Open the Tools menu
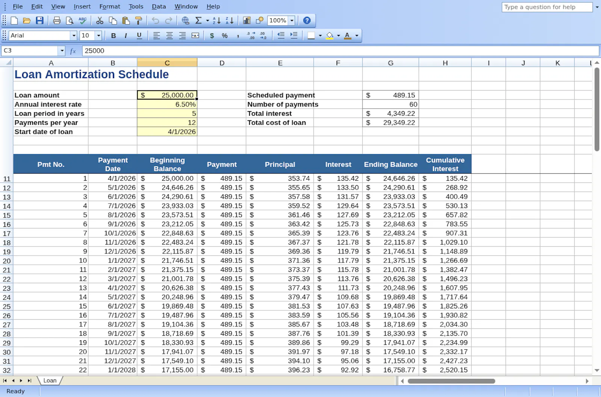 tap(136, 6)
